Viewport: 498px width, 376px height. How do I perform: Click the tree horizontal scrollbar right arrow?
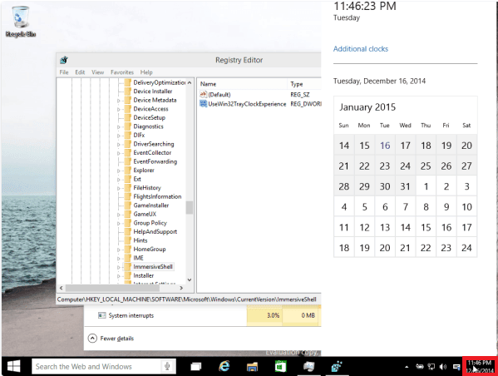coord(181,288)
